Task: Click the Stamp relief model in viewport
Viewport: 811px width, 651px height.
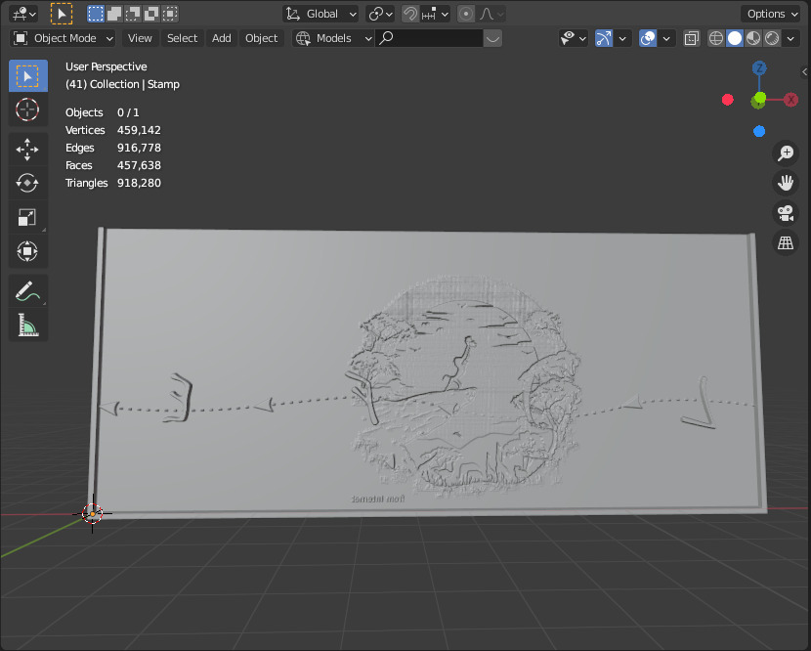Action: [x=426, y=372]
